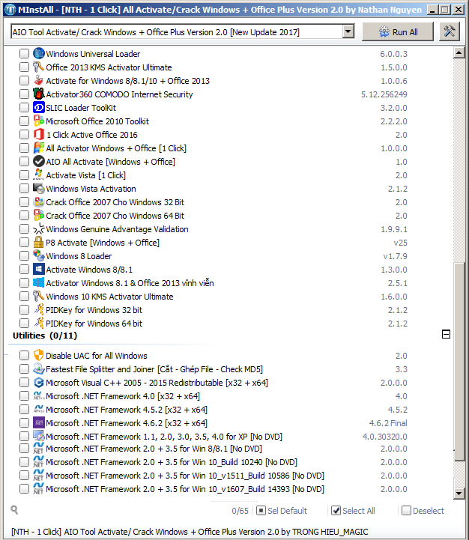Check Microsoft .NET Framework 4.0 checkbox
The height and width of the screenshot is (540, 469).
(x=24, y=395)
